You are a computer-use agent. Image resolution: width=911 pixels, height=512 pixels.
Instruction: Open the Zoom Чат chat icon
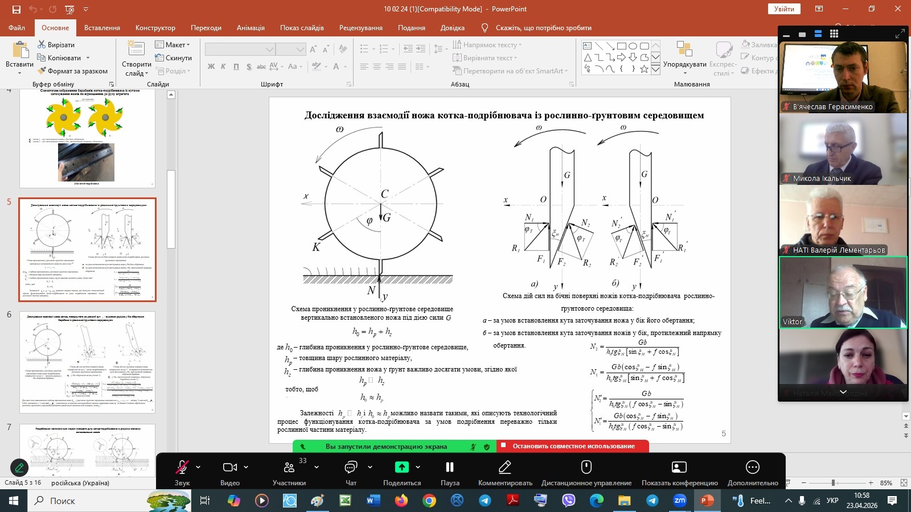(351, 468)
